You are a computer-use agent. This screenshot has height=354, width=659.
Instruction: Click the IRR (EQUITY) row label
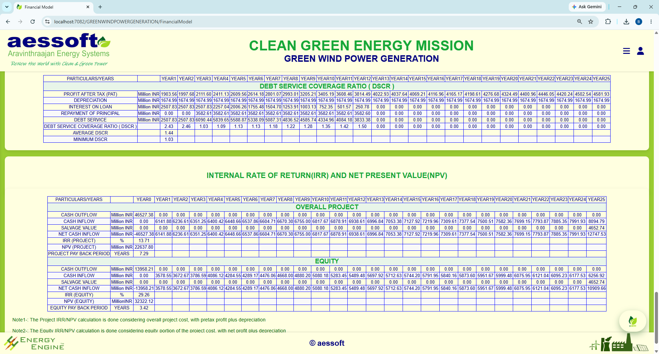point(79,295)
